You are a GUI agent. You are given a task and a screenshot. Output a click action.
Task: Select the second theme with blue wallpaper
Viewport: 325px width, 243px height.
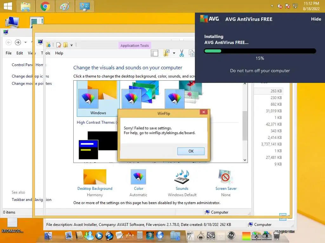point(140,95)
